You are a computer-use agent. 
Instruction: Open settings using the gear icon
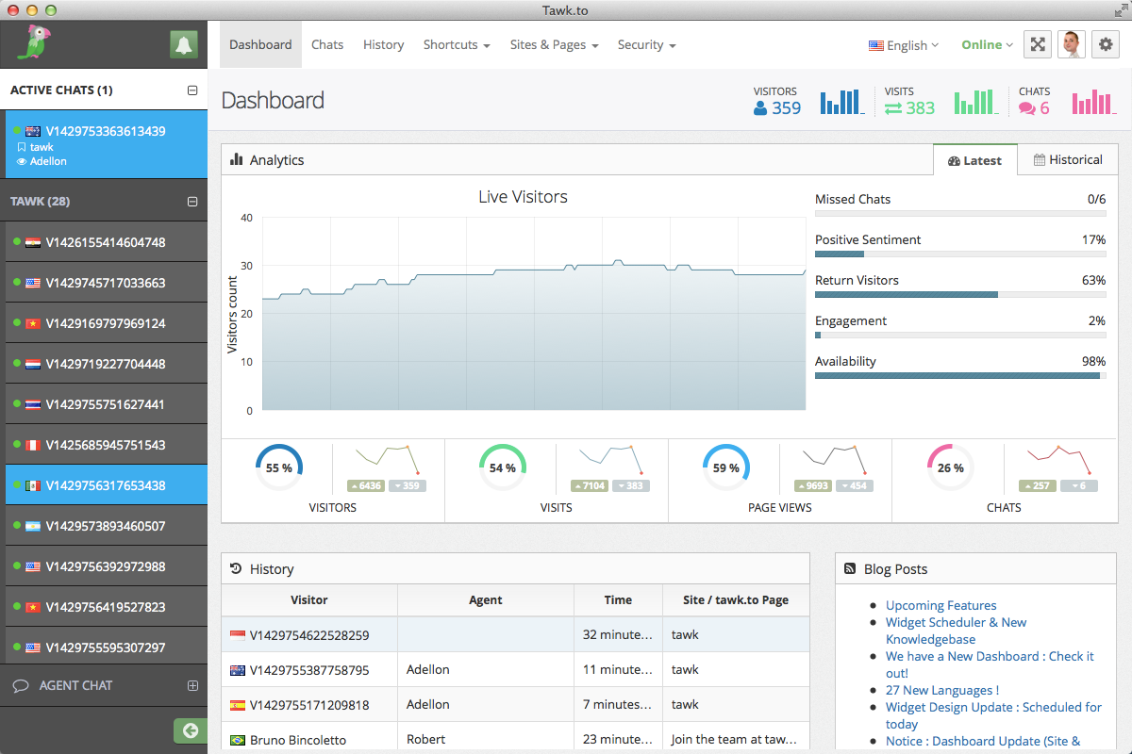point(1106,44)
